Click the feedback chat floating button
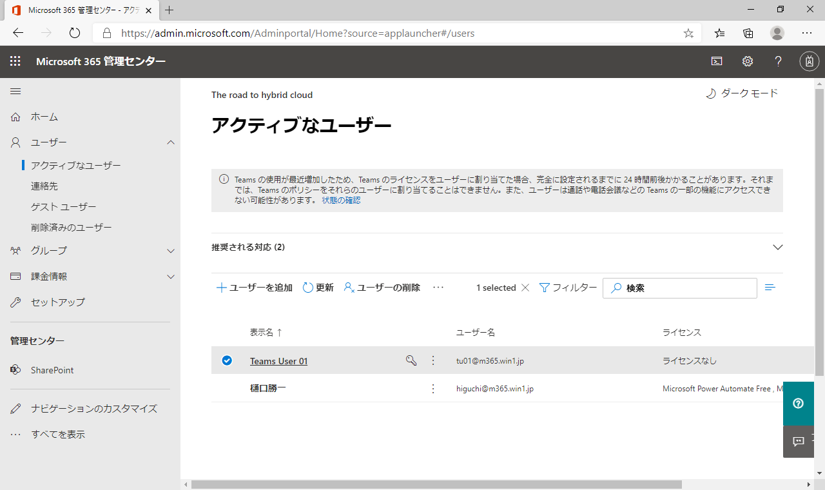 pos(799,442)
